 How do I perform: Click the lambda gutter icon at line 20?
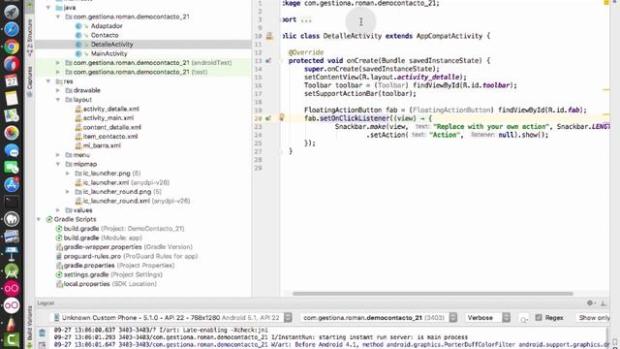pos(268,118)
